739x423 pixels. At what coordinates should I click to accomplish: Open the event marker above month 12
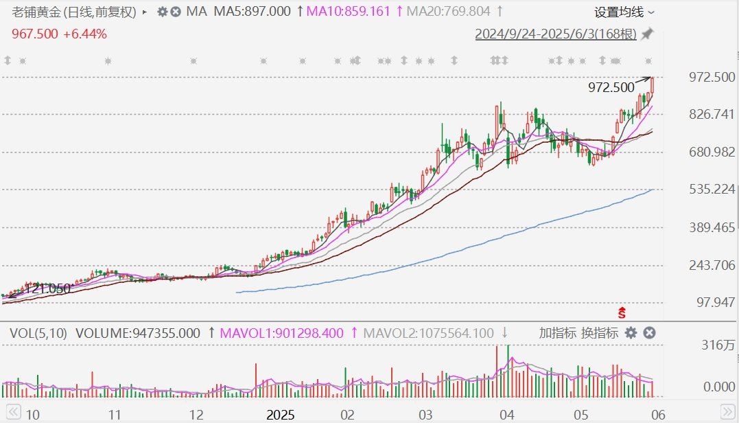click(x=193, y=61)
